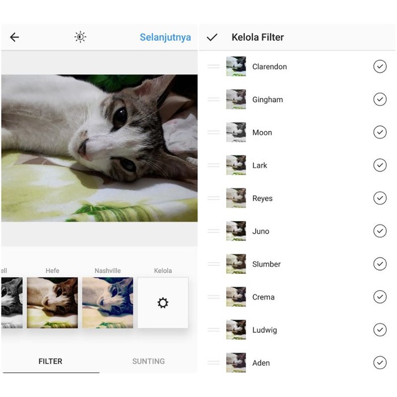Image resolution: width=397 pixels, height=397 pixels.
Task: Grab the drag handle beside Clarendon
Action: pos(214,67)
